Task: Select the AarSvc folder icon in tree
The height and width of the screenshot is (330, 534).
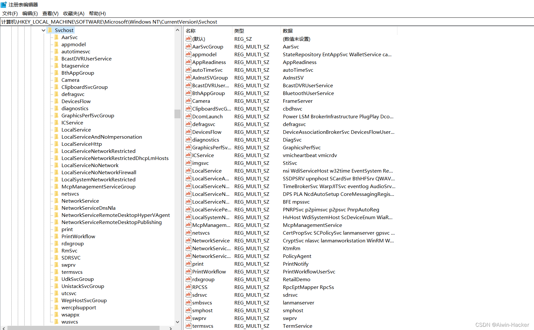Action: (57, 37)
